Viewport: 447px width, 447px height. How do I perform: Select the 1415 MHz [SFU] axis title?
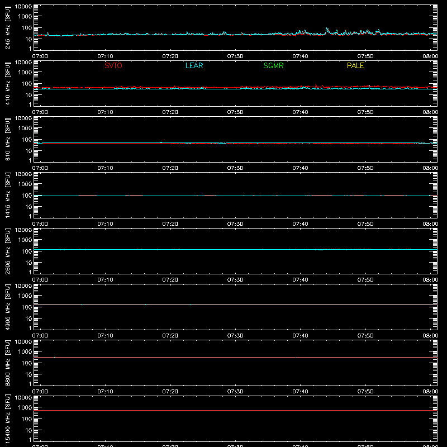pos(7,195)
